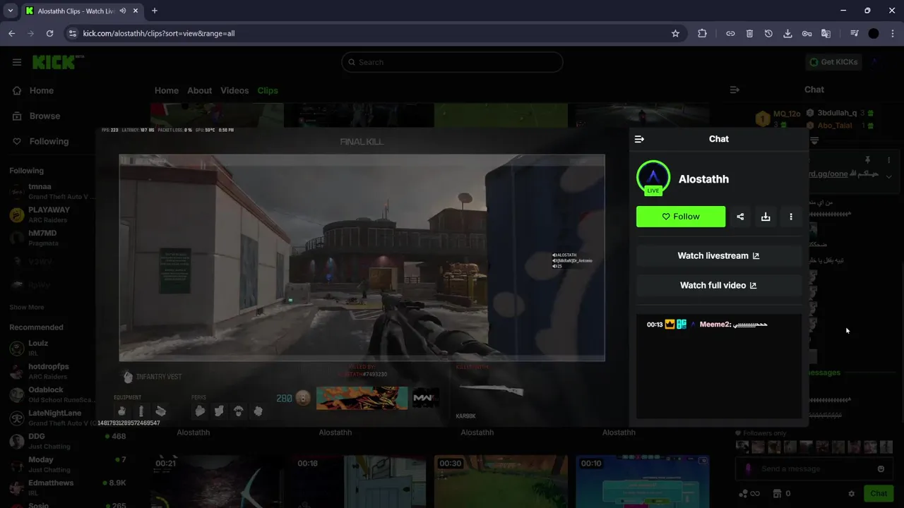Image resolution: width=904 pixels, height=508 pixels.
Task: Toggle the Kick sidebar hamburger menu
Action: tap(17, 62)
